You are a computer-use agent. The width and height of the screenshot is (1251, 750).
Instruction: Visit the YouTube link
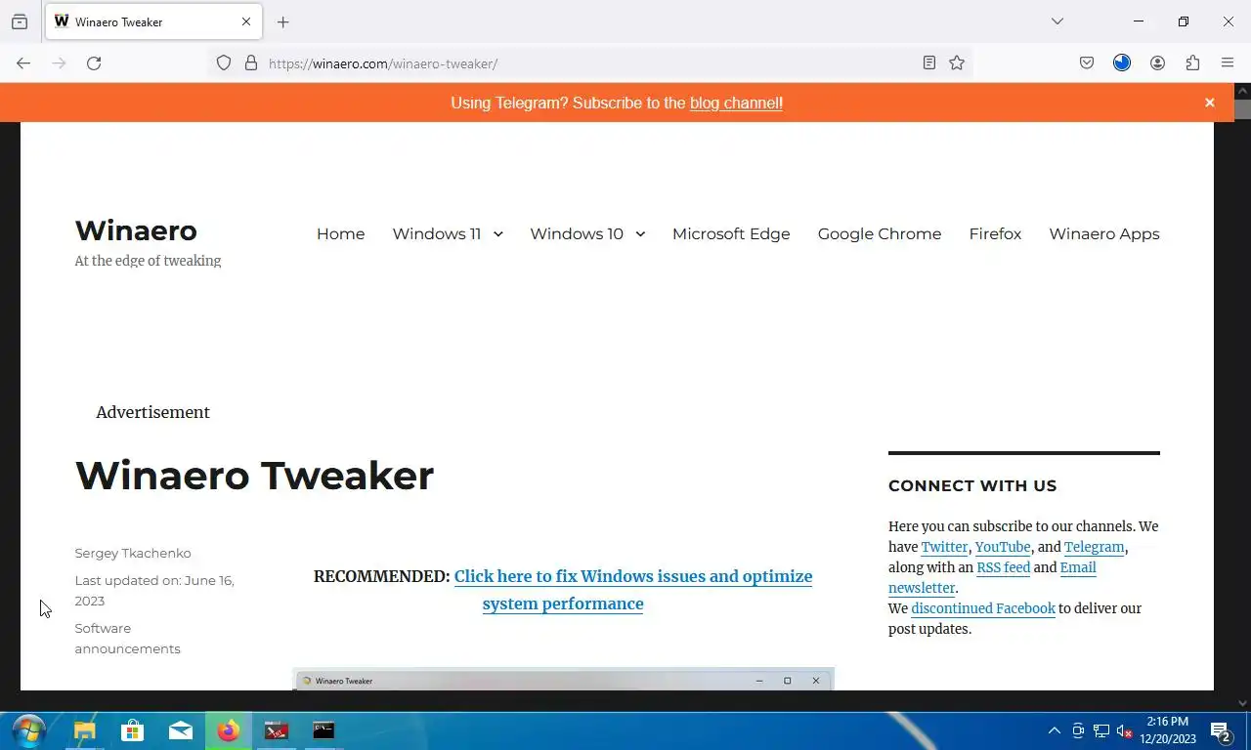1003,547
